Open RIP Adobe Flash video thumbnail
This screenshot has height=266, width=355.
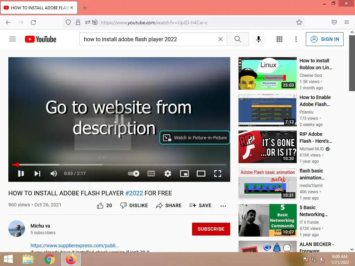(x=268, y=147)
